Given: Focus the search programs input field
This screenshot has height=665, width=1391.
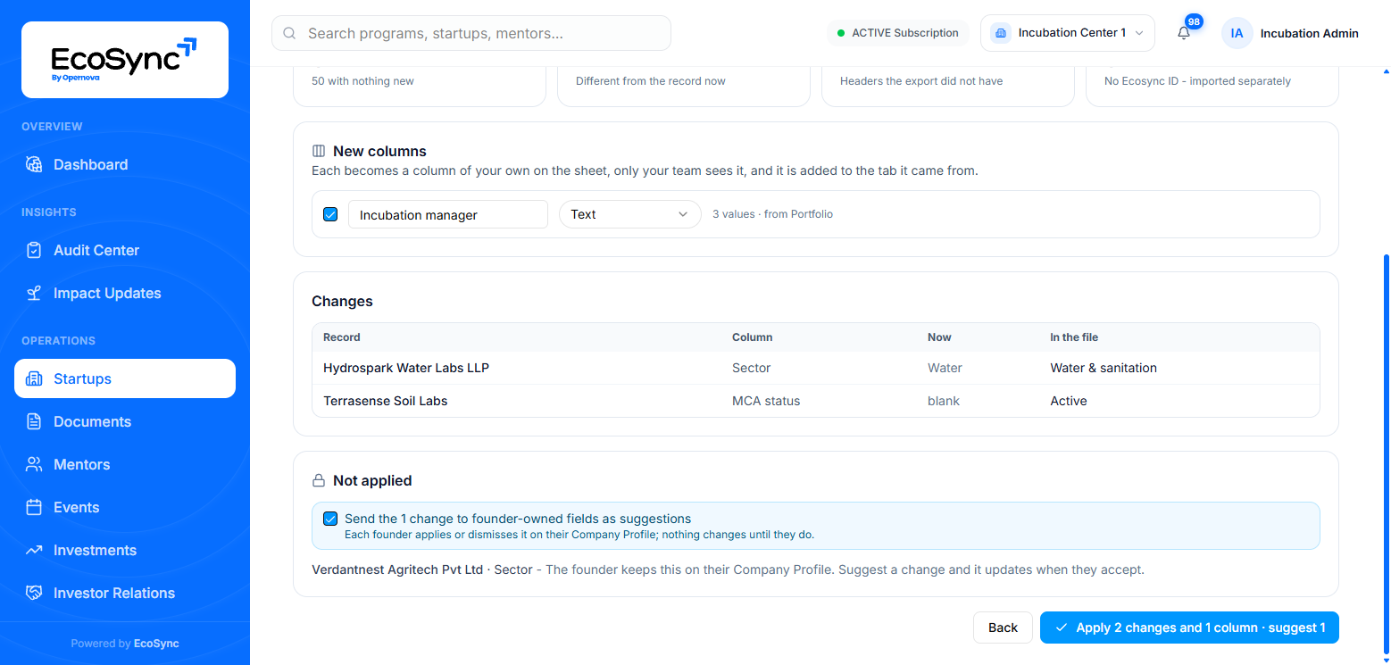Looking at the screenshot, I should pos(471,33).
